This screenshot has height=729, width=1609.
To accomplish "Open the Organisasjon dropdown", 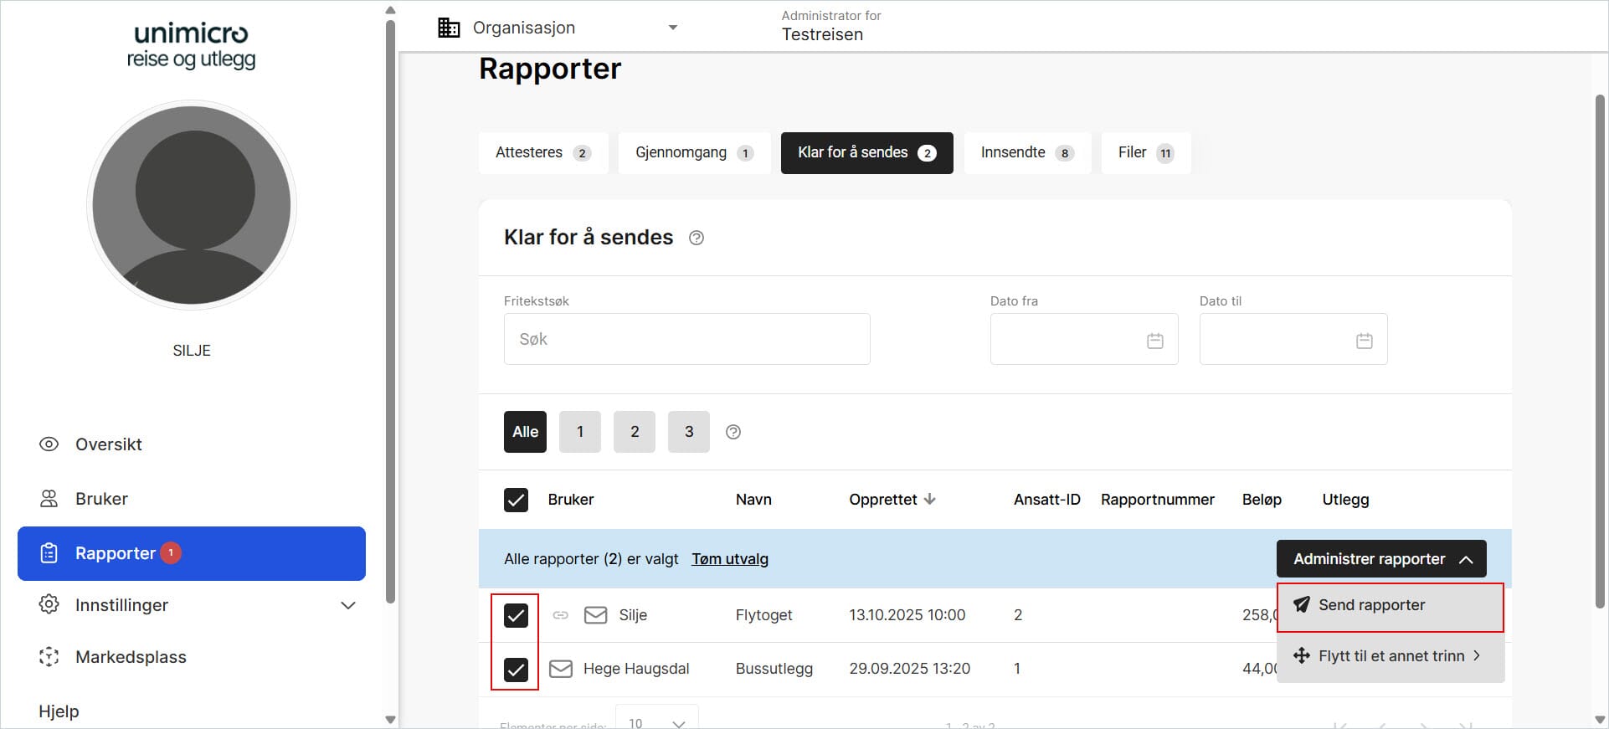I will pyautogui.click(x=558, y=28).
